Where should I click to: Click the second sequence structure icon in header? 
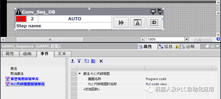[160, 12]
